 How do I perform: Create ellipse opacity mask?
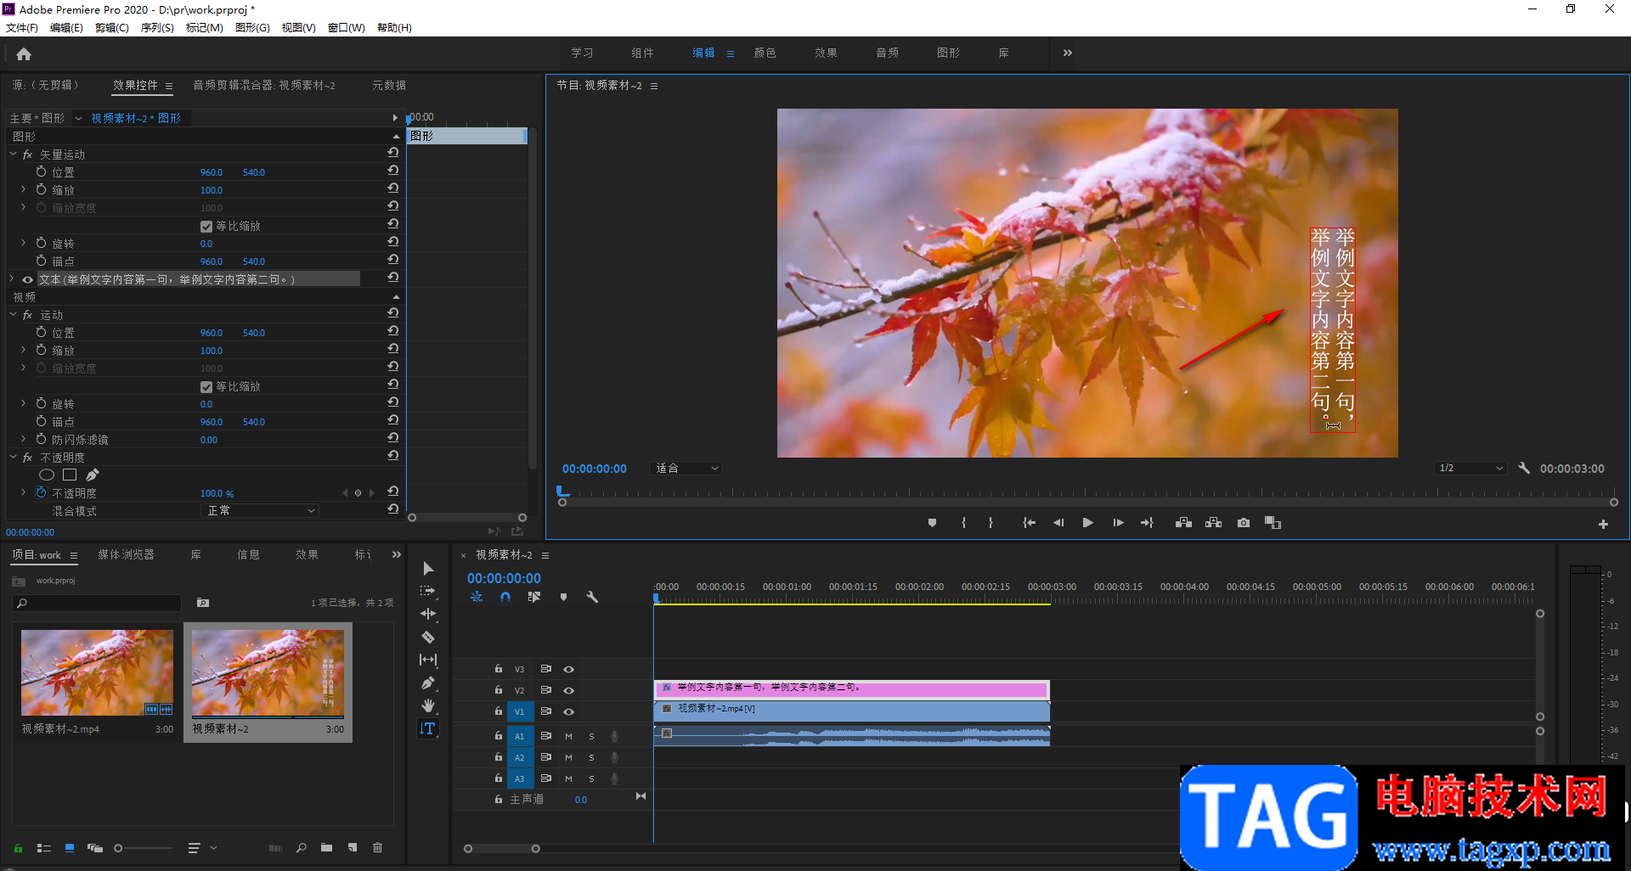click(x=47, y=475)
